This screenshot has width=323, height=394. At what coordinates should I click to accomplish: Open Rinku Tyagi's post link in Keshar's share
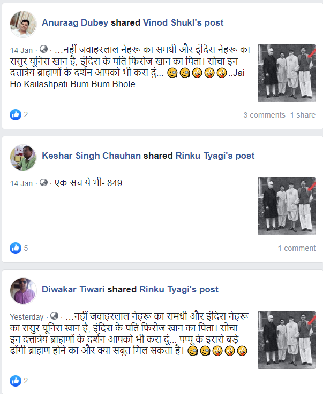(x=215, y=156)
